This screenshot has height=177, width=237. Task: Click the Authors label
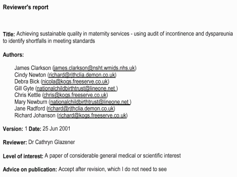tap(13, 55)
